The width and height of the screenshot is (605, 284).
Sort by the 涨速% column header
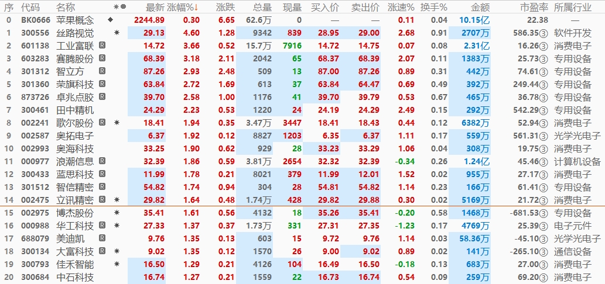point(401,7)
